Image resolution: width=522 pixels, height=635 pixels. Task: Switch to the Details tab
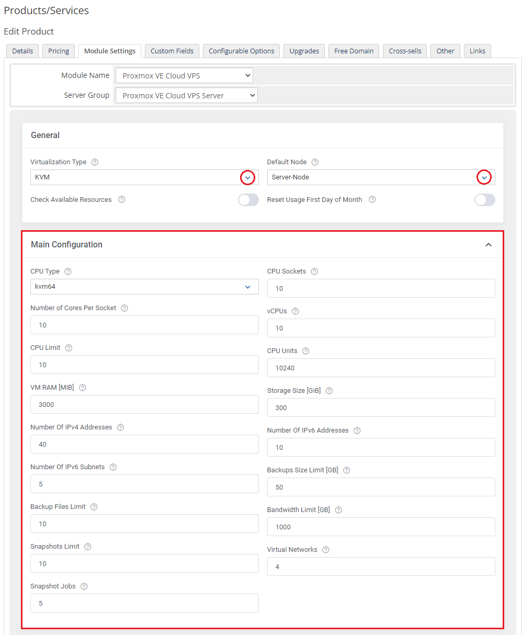(22, 51)
